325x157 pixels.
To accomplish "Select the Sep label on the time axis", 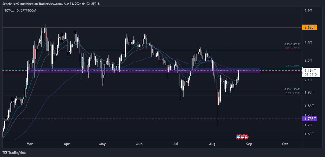I will pyautogui.click(x=249, y=144).
